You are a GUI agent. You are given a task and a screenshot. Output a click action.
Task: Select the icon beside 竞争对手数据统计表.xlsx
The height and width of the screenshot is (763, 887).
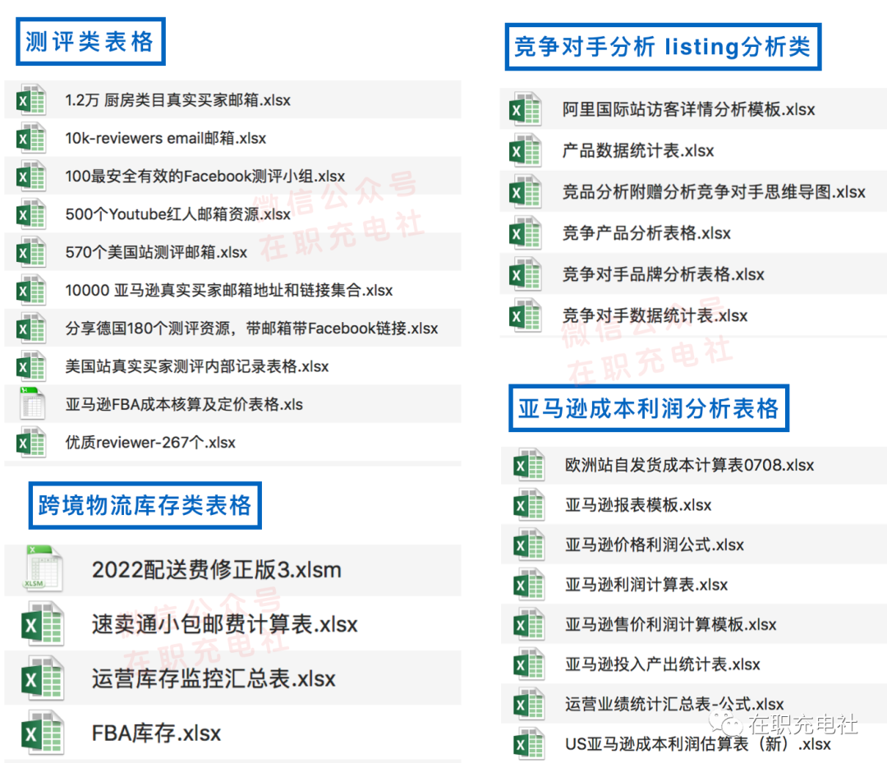click(x=526, y=315)
